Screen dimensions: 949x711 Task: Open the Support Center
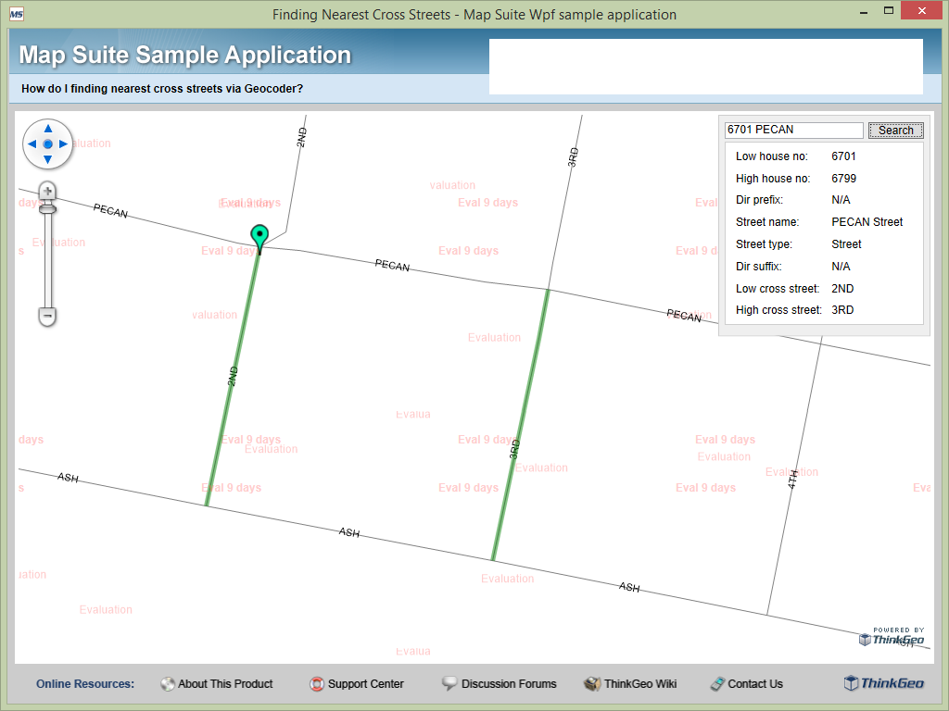tap(365, 684)
